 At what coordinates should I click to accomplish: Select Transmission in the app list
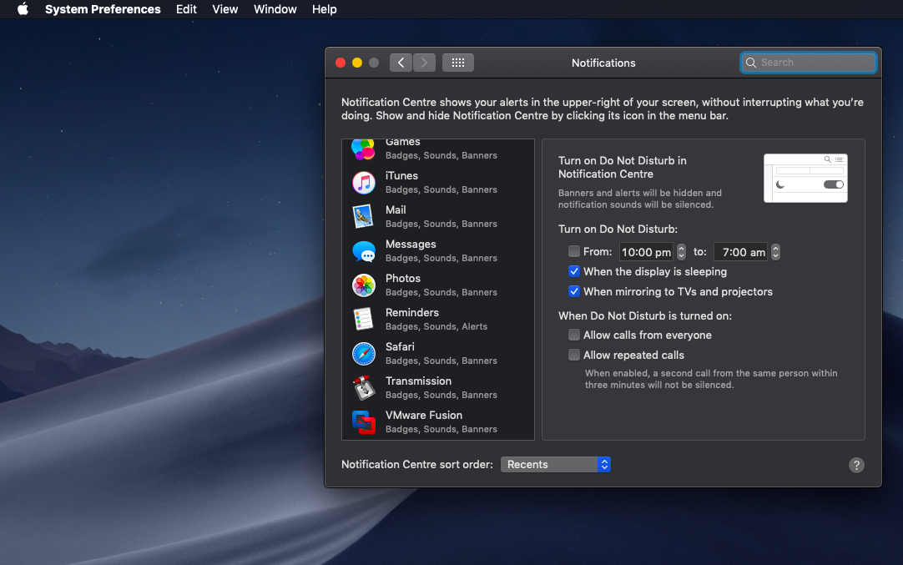(437, 387)
